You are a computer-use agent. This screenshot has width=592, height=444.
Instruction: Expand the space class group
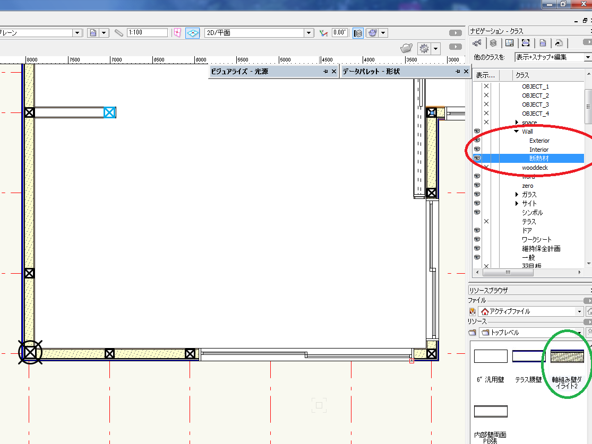pyautogui.click(x=517, y=122)
